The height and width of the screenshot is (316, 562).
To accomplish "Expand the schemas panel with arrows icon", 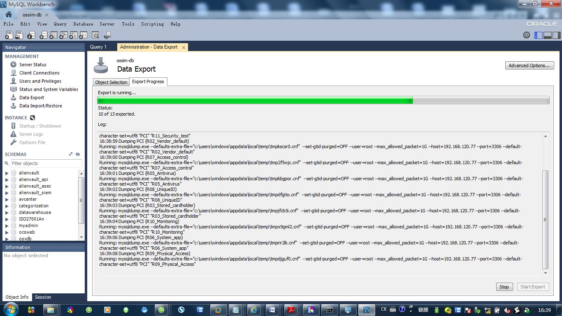I will coord(71,154).
